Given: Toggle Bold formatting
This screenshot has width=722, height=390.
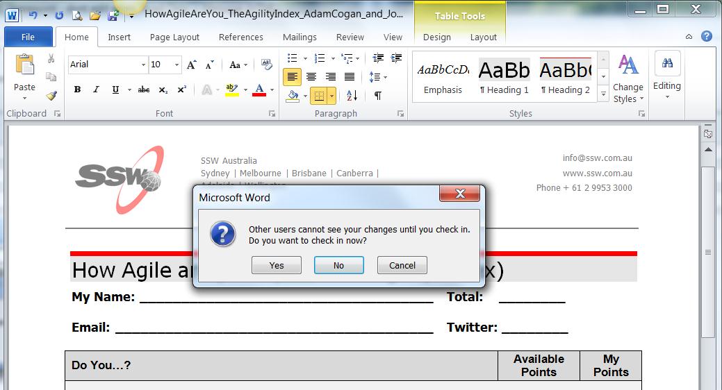Looking at the screenshot, I should [77, 90].
